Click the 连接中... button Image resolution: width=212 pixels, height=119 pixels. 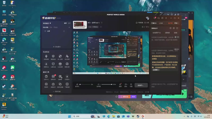(141, 85)
